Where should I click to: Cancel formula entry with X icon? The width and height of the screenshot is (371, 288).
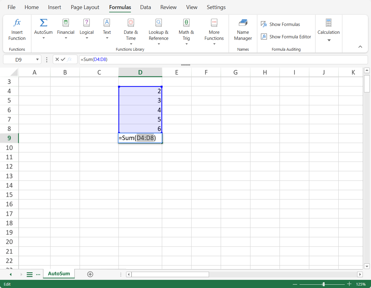(x=57, y=59)
